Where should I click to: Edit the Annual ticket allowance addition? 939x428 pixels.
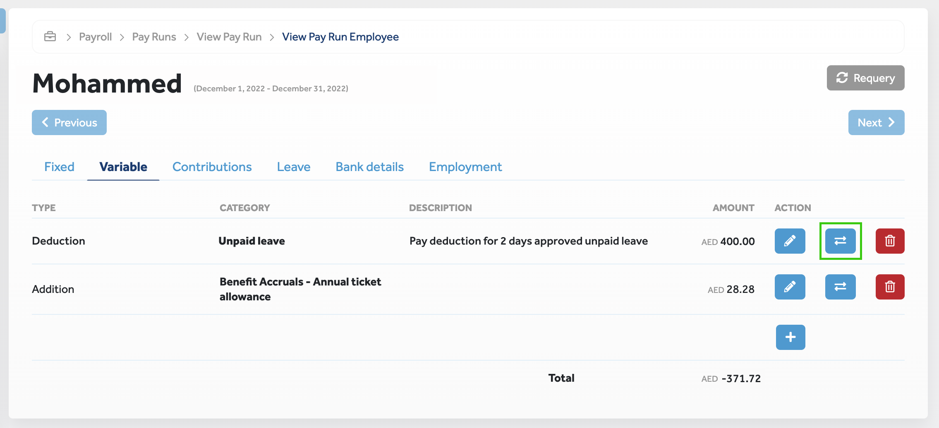790,287
